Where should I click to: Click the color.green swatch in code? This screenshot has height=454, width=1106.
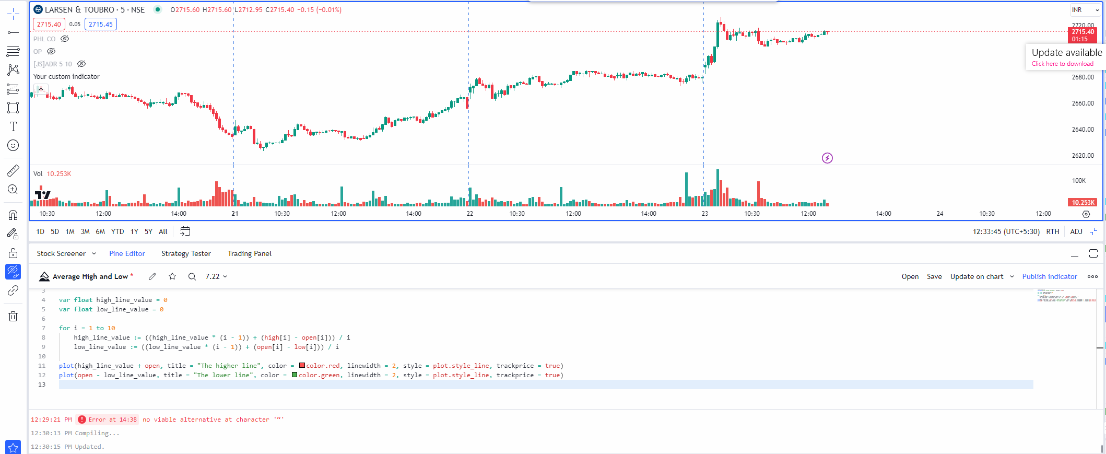[295, 375]
